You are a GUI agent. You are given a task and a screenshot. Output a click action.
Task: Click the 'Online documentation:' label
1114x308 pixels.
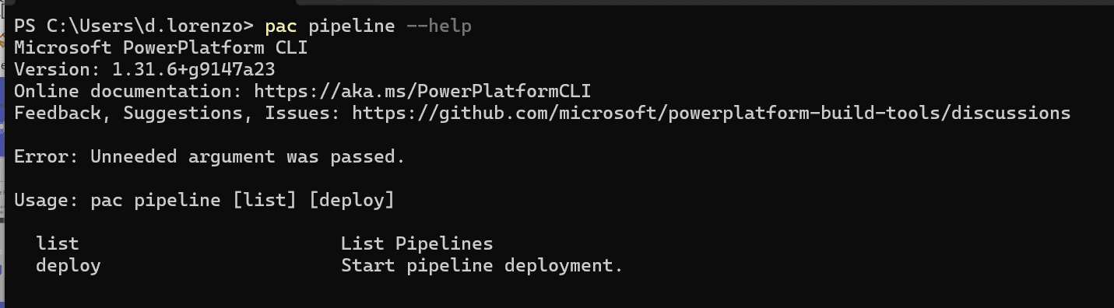click(x=128, y=91)
